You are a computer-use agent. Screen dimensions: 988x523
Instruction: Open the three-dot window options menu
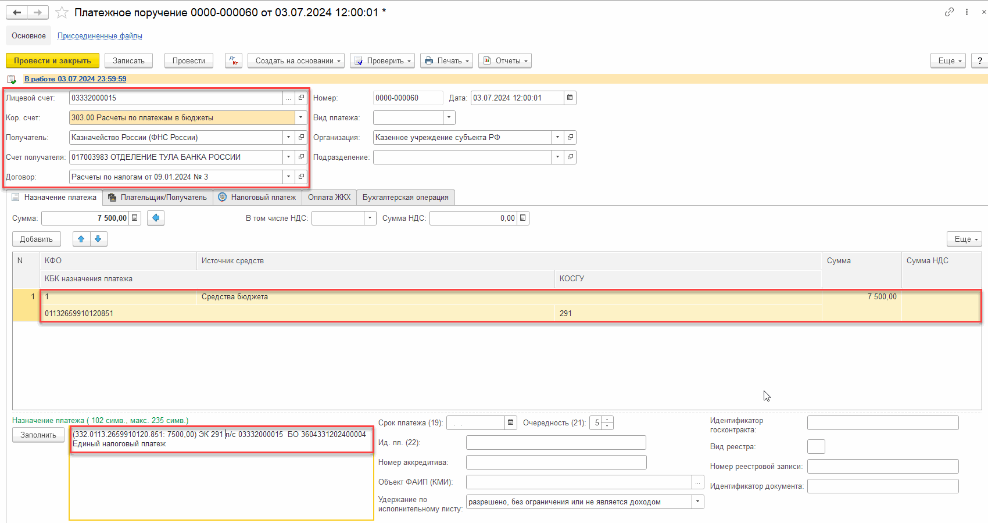coord(966,12)
